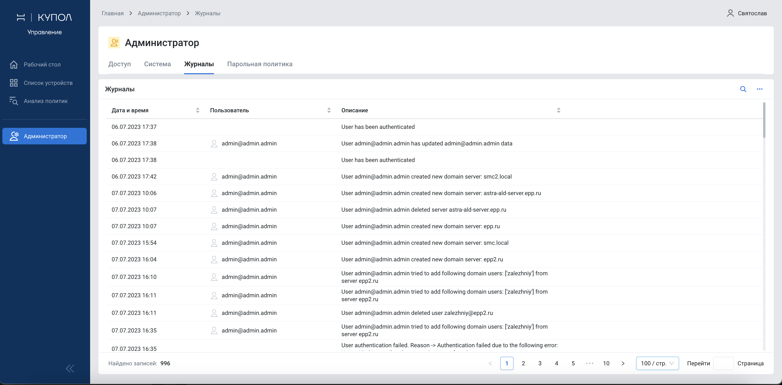Viewport: 782px width, 385px height.
Task: Click the Святослав user profile icon
Action: click(730, 13)
